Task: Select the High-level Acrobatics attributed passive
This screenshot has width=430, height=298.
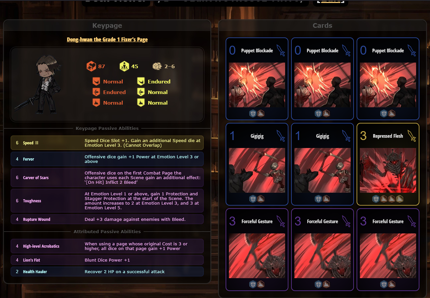Action: [107, 246]
